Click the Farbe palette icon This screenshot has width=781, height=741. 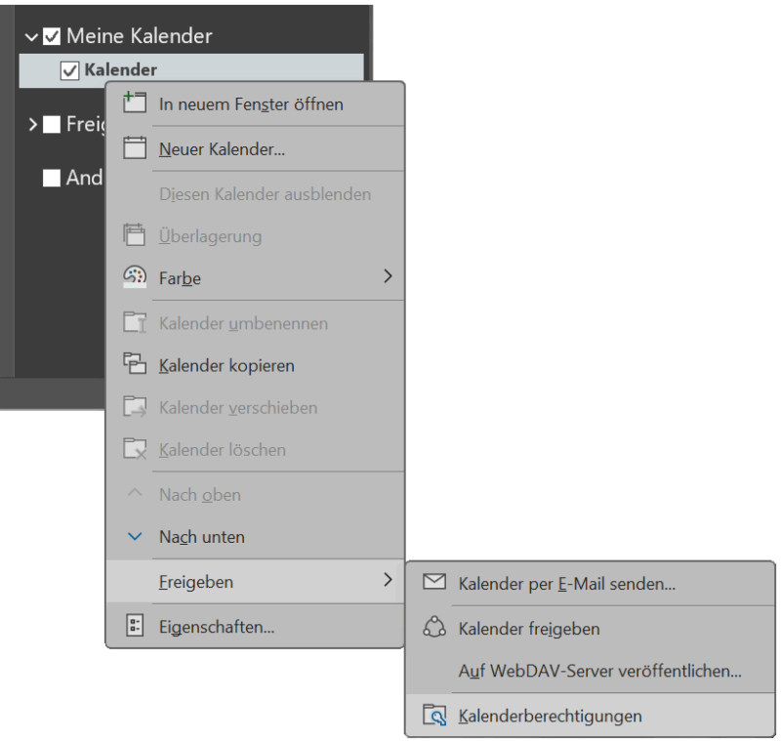coord(135,277)
